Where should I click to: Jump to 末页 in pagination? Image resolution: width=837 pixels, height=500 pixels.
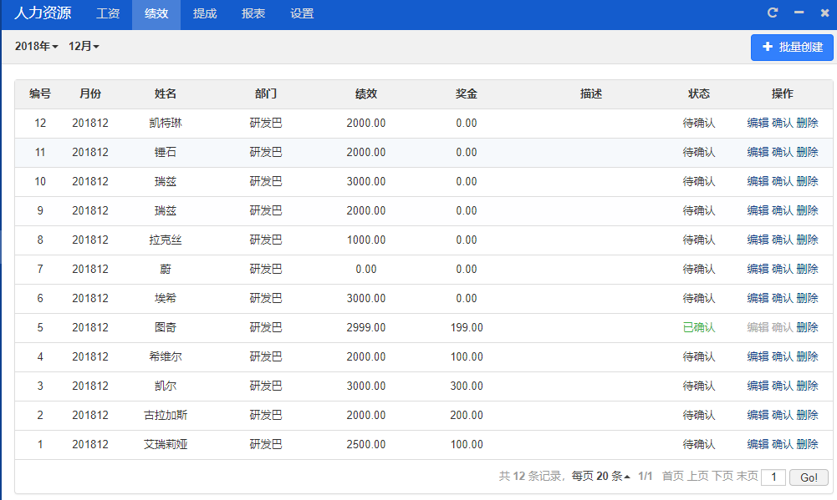click(x=748, y=476)
